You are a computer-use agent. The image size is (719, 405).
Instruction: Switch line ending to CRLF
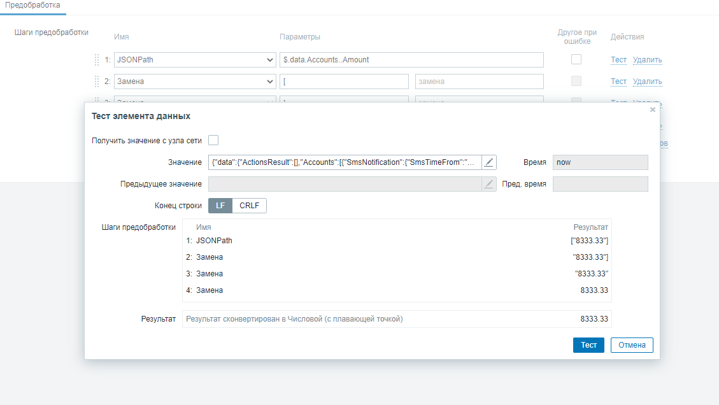(249, 206)
